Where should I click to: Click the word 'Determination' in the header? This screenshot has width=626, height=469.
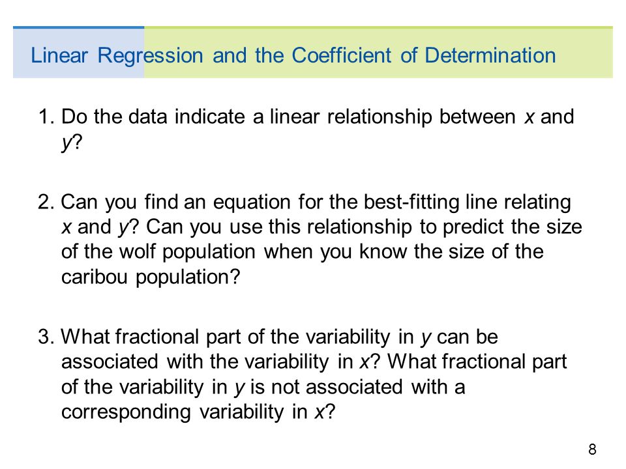[x=490, y=55]
